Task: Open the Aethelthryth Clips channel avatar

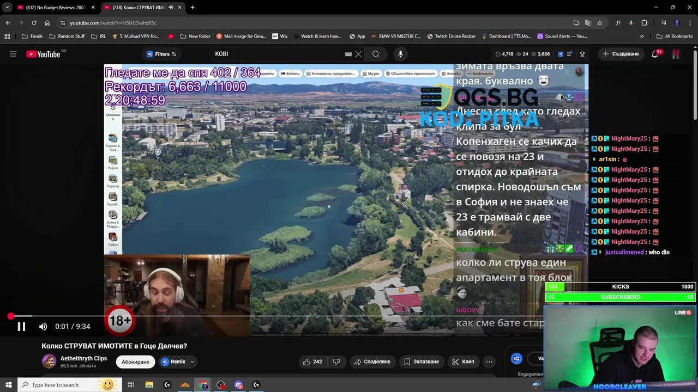Action: [x=49, y=362]
